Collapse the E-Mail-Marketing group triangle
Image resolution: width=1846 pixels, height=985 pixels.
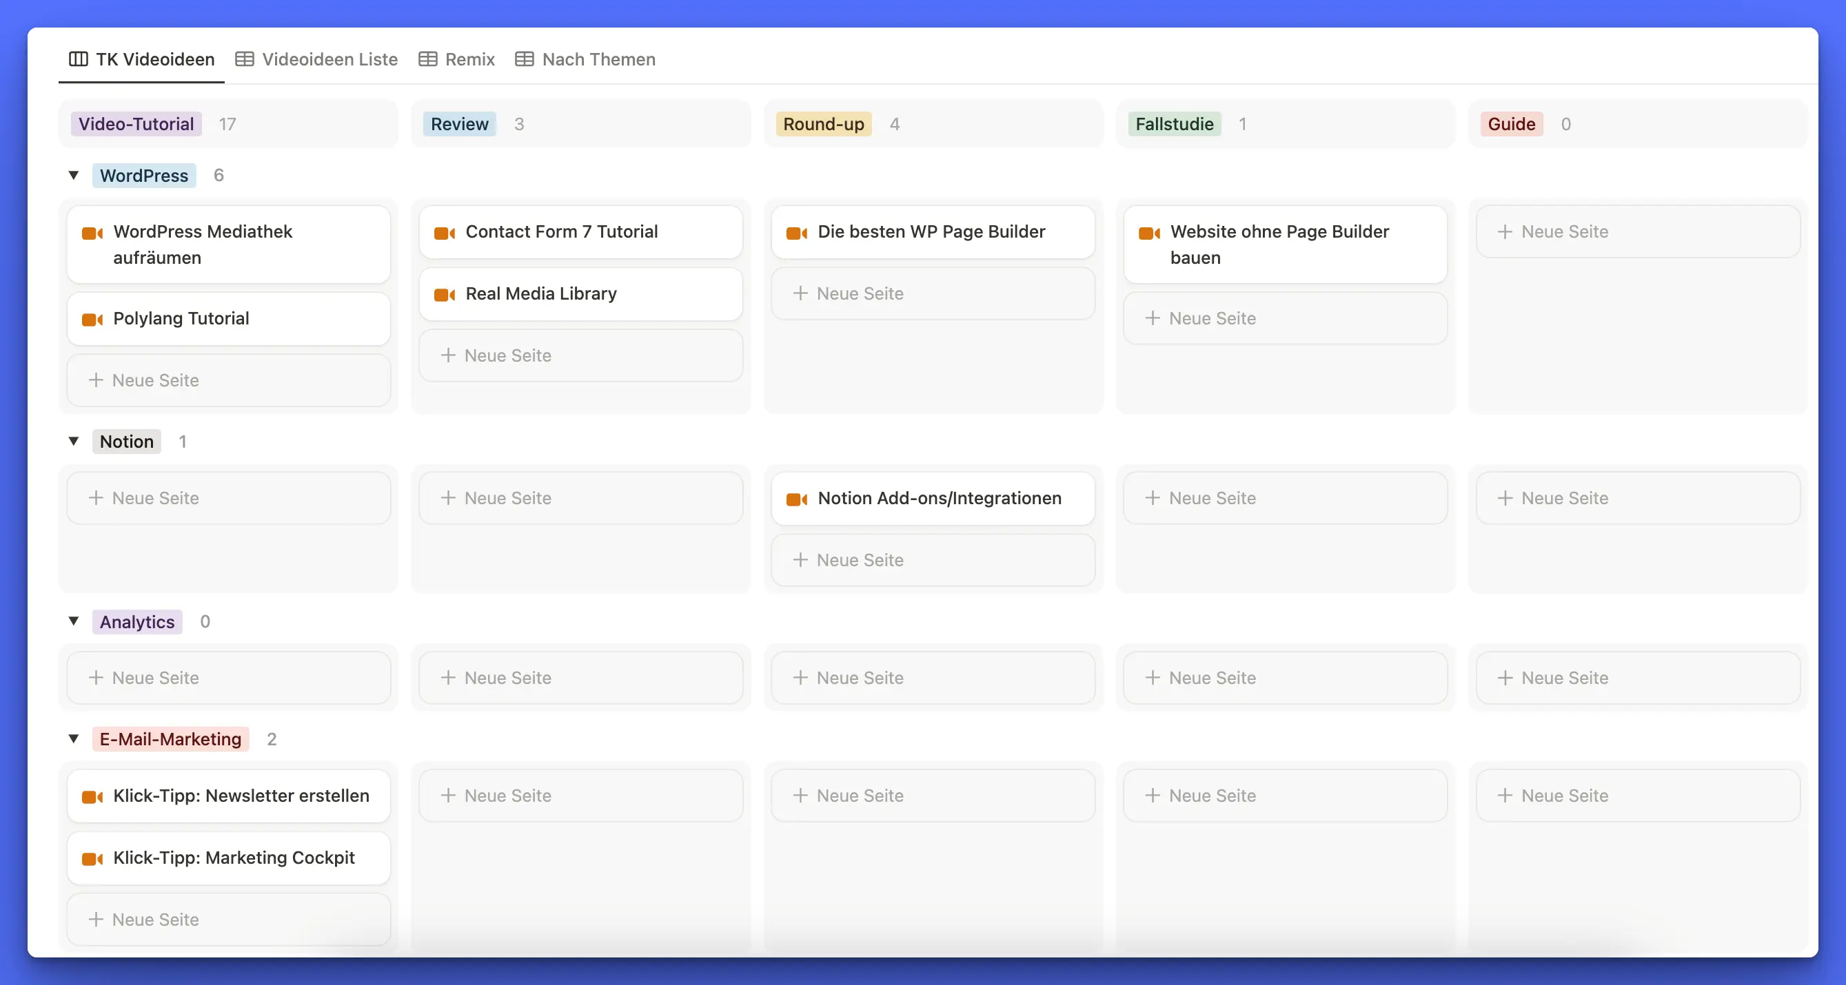point(73,738)
